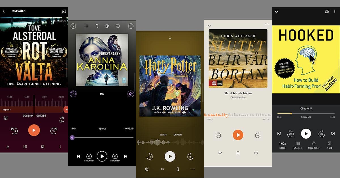340x178 pixels.
Task: Go back from the Rotvälta player
Action: click(4, 11)
